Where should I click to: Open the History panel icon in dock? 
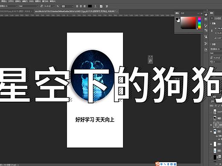tap(206, 50)
